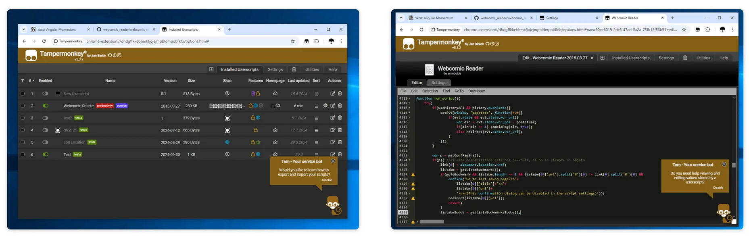
Task: Open the trash tab in the editor window
Action: (x=685, y=58)
